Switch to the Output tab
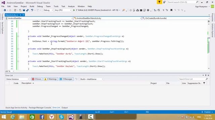 point(64,108)
